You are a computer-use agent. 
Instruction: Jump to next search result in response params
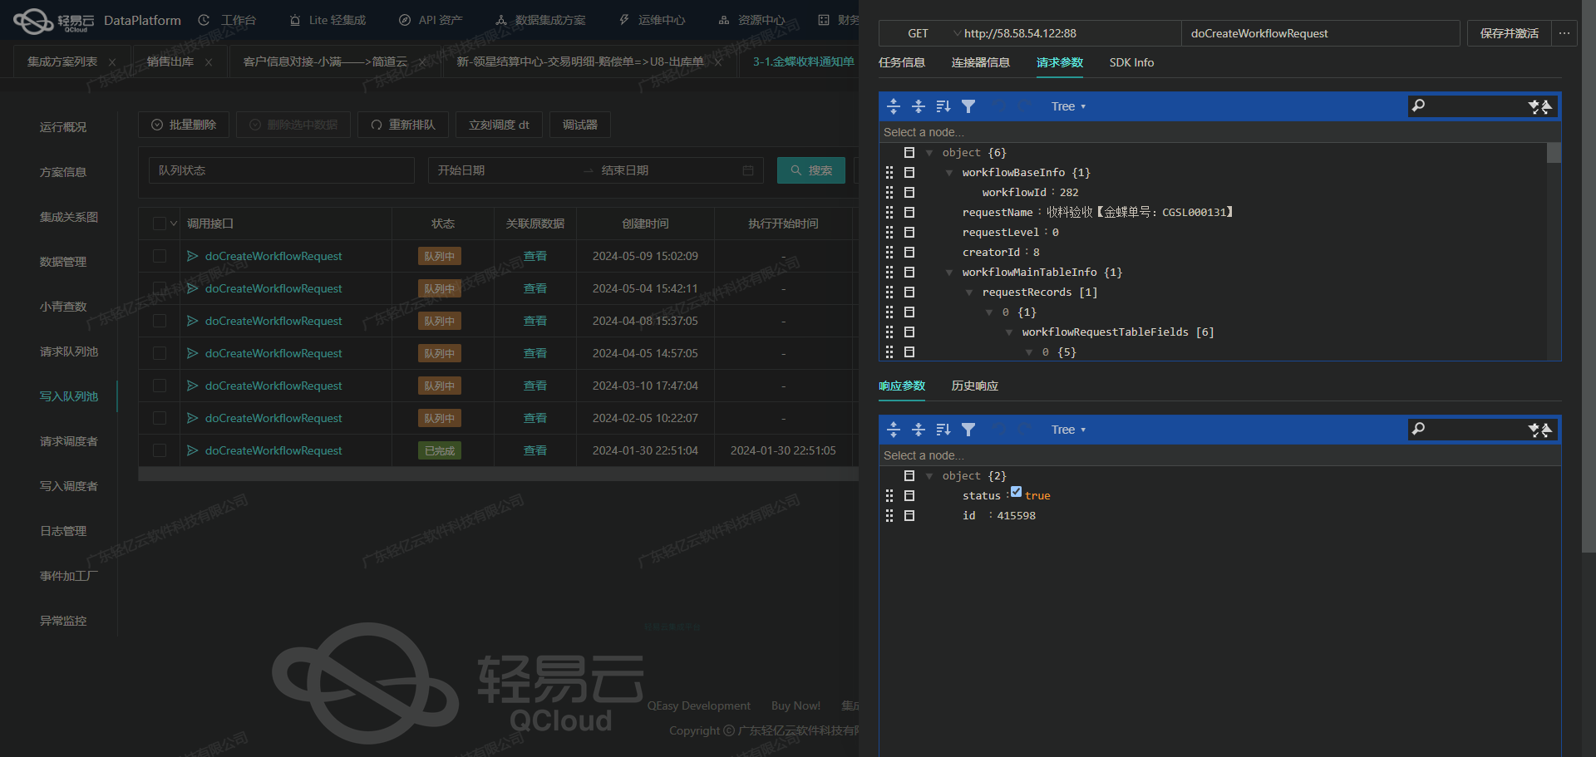[x=1534, y=430]
